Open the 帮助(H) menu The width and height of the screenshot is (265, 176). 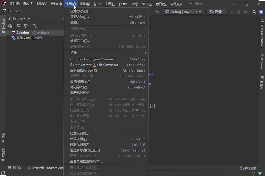pyautogui.click(x=176, y=4)
